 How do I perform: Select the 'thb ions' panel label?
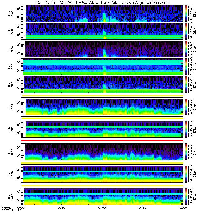(11, 129)
